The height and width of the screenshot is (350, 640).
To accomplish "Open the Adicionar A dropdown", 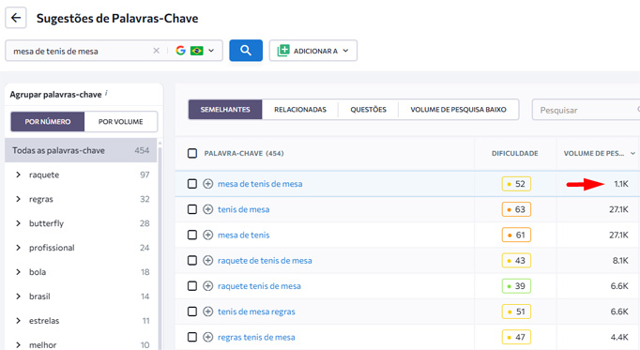I will (313, 51).
